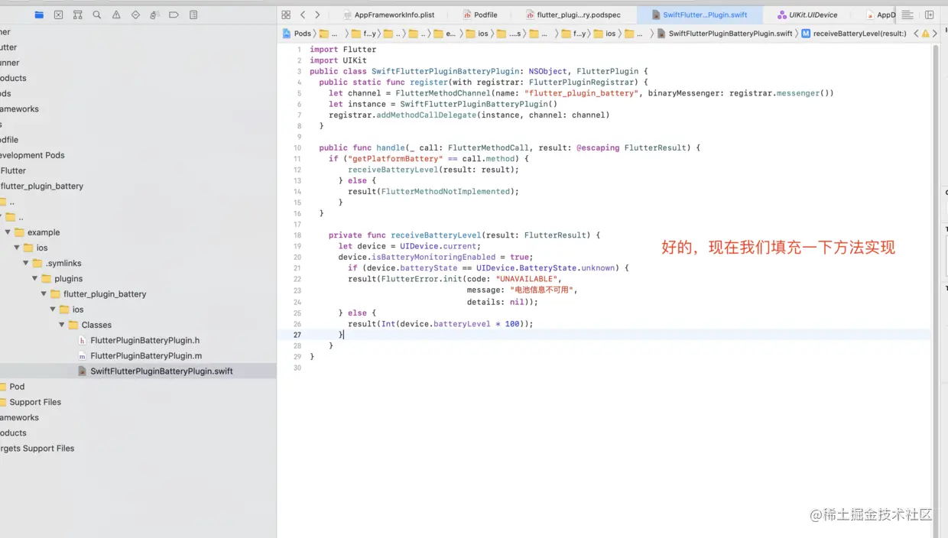The image size is (948, 538).
Task: Collapse the Classes folder
Action: (63, 325)
